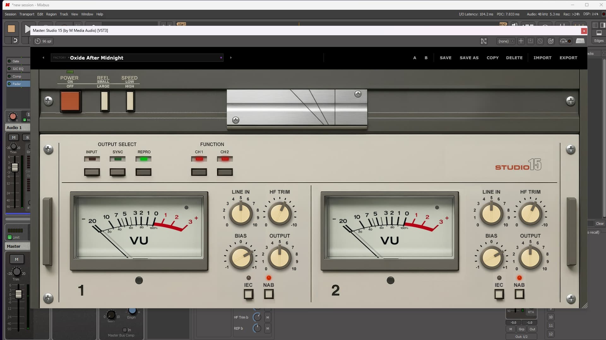
Task: Click channel 1 LINE IN knob
Action: [241, 214]
